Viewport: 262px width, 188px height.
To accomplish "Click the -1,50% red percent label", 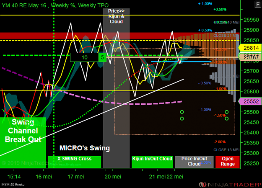I will pos(220,115).
